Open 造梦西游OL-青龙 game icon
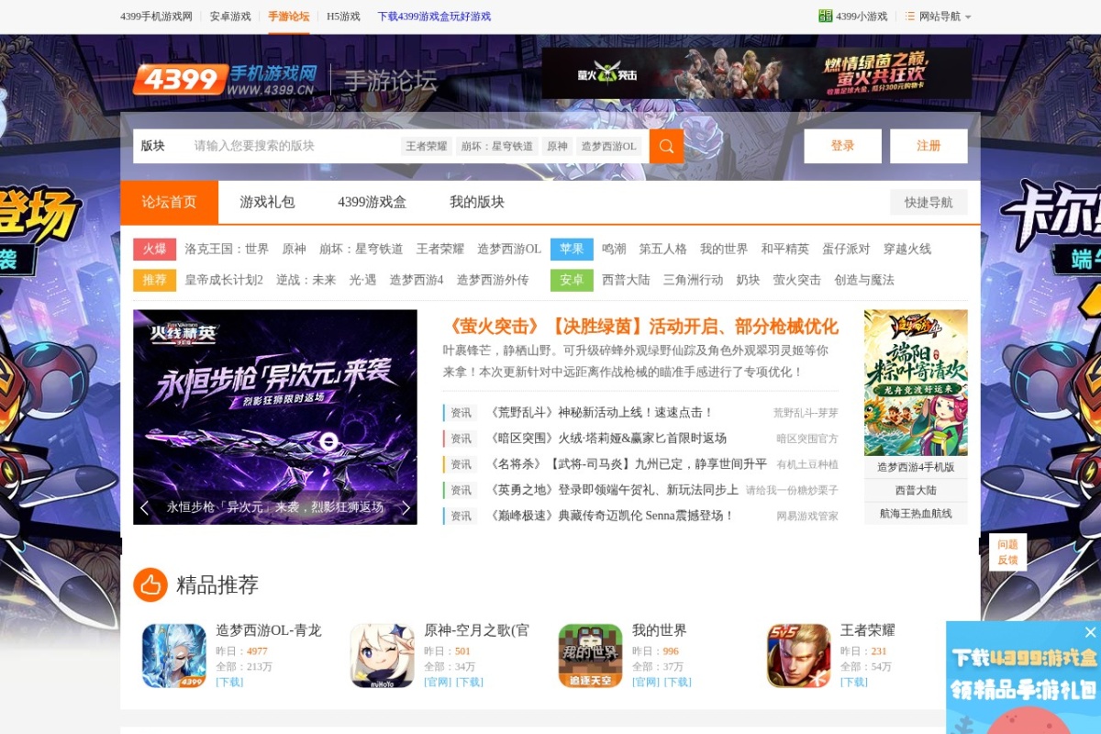The image size is (1101, 734). [x=174, y=655]
